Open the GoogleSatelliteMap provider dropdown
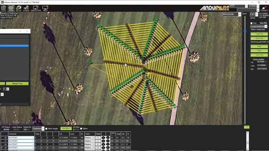The image size is (269, 151). click(259, 26)
